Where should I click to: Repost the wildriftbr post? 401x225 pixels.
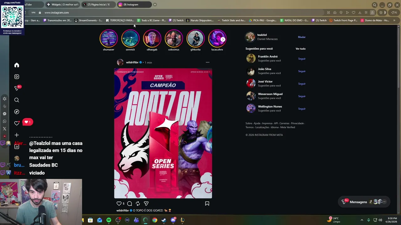(138, 203)
